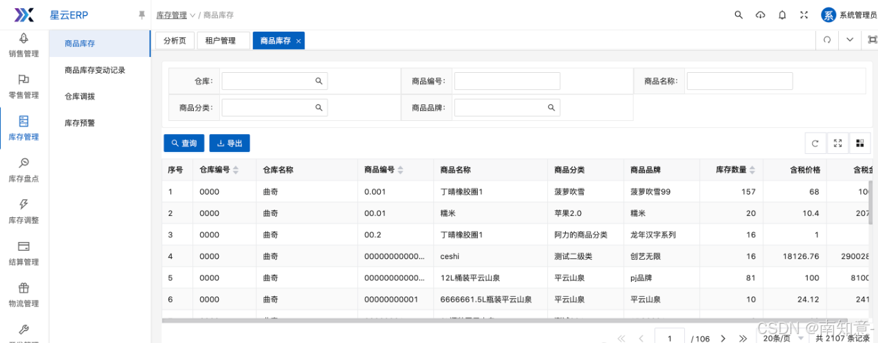This screenshot has width=878, height=343.
Task: Open column settings grid icon
Action: (859, 143)
